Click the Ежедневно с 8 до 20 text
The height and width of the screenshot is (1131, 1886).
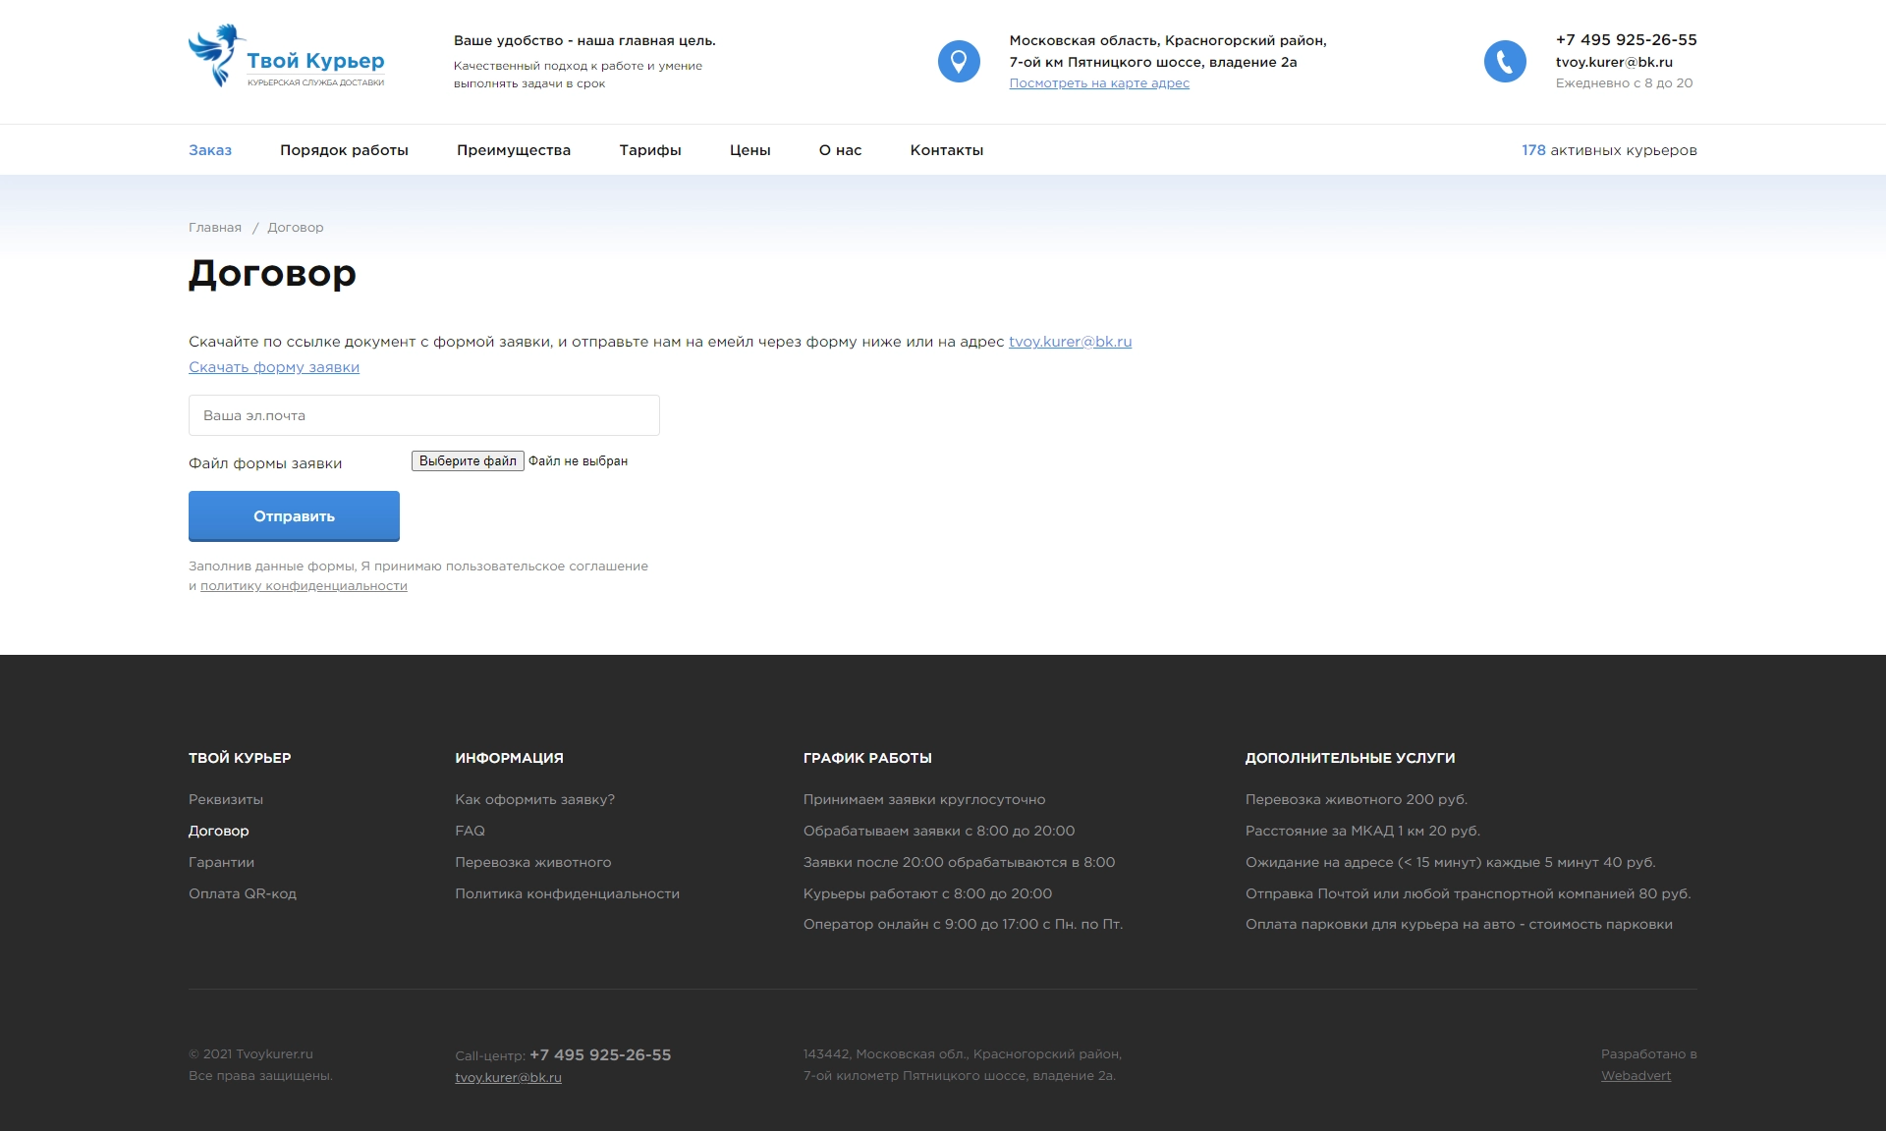[1624, 83]
